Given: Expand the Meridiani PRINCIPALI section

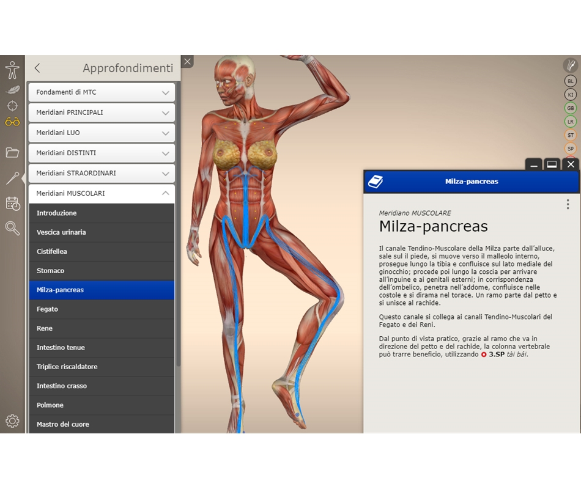Looking at the screenshot, I should (102, 112).
